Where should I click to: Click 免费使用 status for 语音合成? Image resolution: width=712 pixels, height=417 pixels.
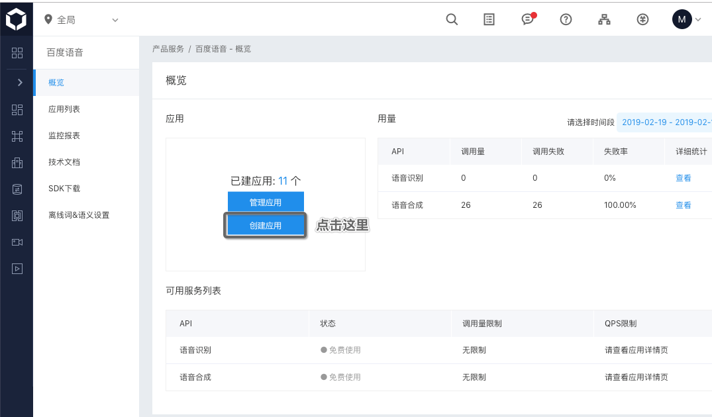340,377
